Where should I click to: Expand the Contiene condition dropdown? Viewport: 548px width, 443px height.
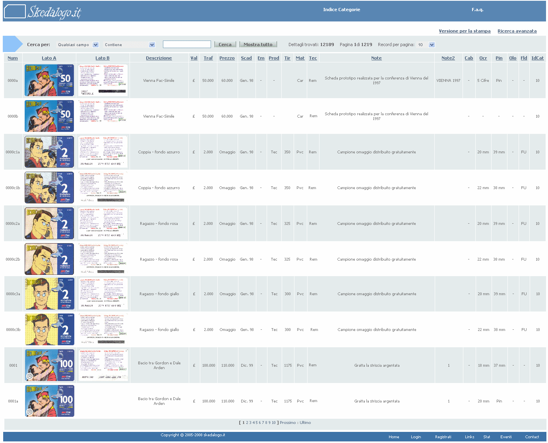click(x=152, y=45)
